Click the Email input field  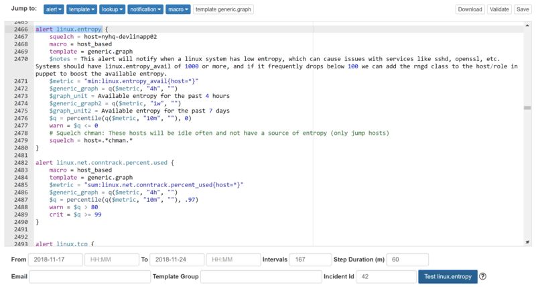(x=90, y=276)
